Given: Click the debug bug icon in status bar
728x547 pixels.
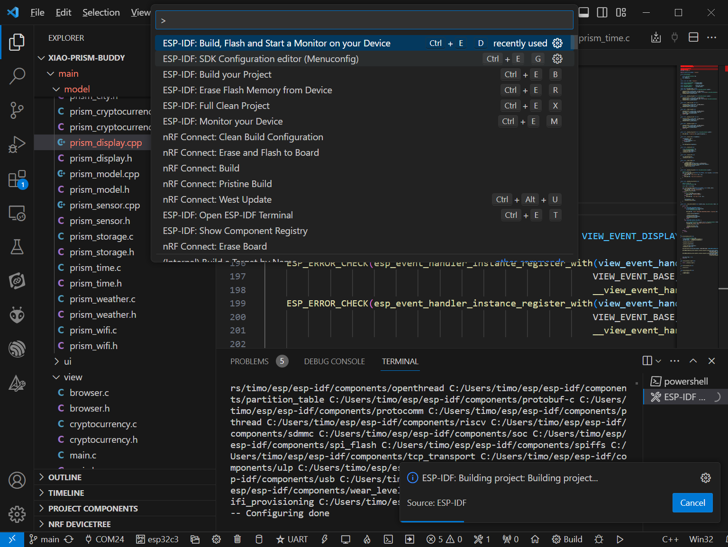Looking at the screenshot, I should coord(599,539).
